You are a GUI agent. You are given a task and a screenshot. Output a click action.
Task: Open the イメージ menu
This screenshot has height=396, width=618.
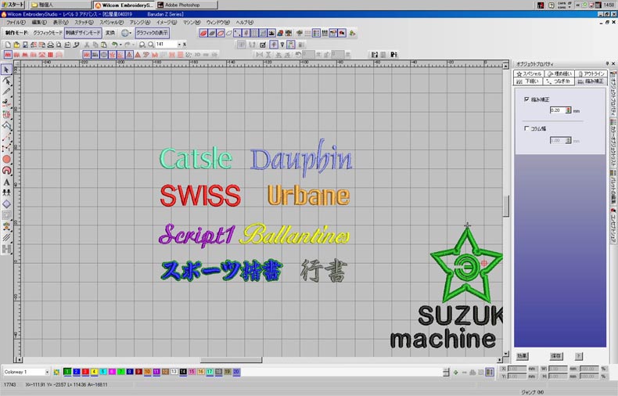click(167, 23)
